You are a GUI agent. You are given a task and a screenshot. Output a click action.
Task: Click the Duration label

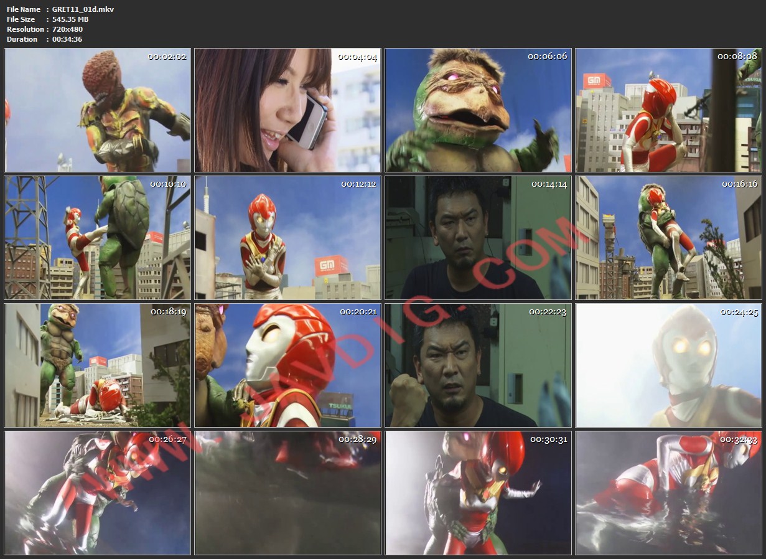click(22, 39)
